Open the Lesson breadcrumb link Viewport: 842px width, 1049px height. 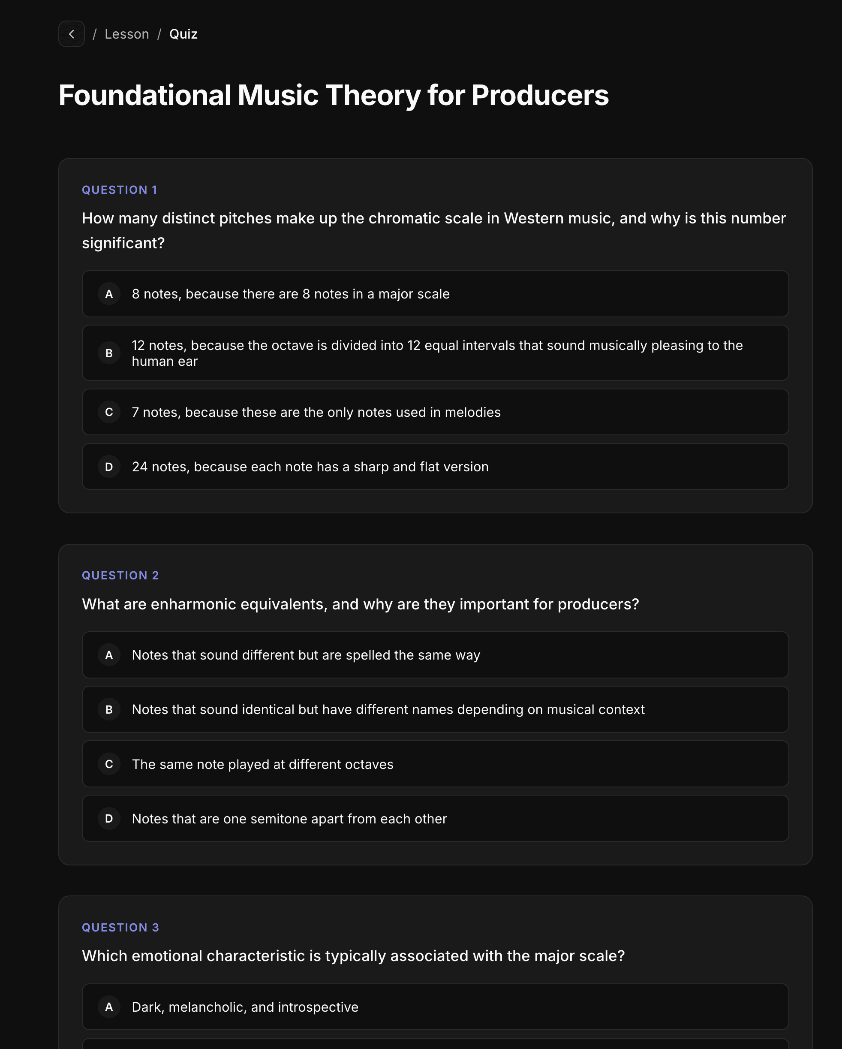tap(126, 34)
